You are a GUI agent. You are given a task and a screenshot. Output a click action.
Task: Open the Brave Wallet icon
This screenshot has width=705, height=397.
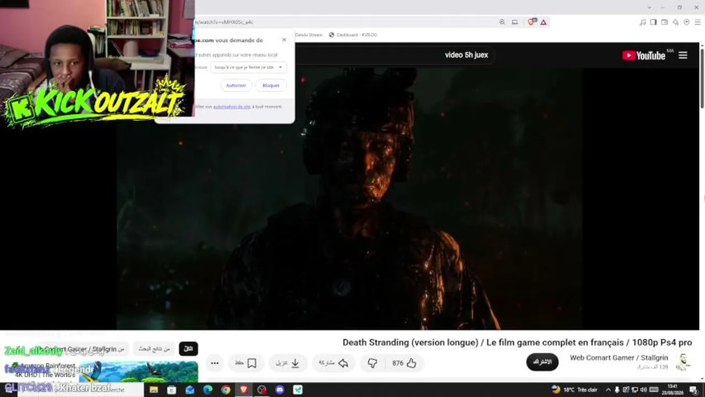pos(665,22)
